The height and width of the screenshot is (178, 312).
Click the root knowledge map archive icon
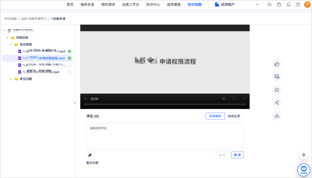(x=9, y=31)
